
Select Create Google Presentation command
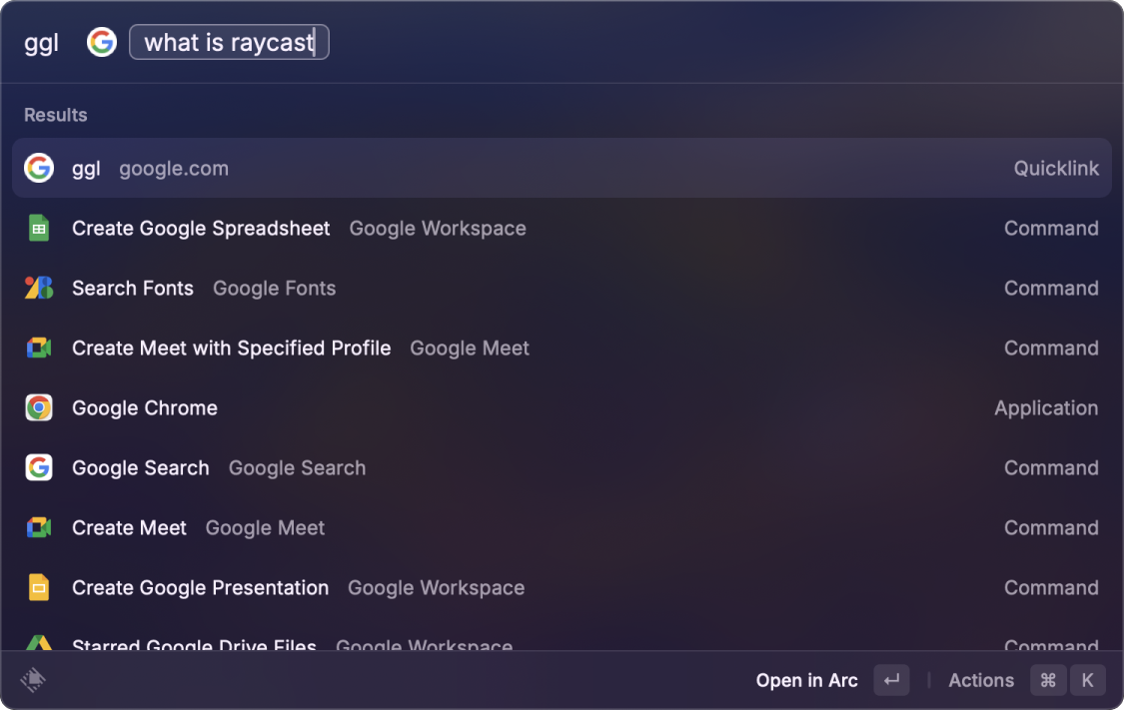point(562,587)
